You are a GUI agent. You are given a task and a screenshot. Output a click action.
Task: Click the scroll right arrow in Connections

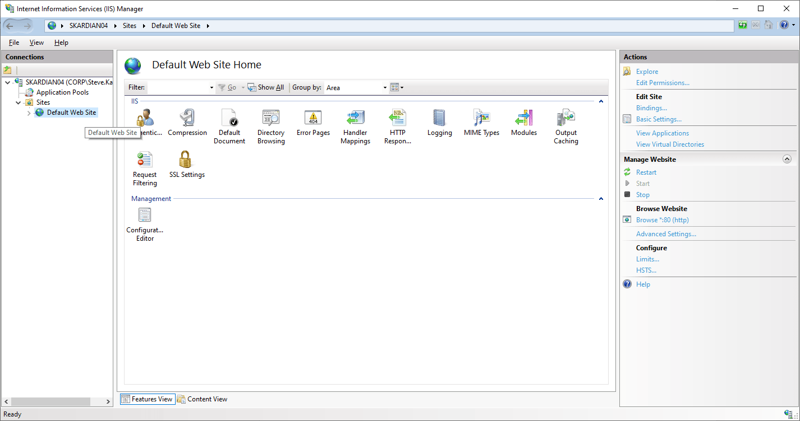(109, 401)
